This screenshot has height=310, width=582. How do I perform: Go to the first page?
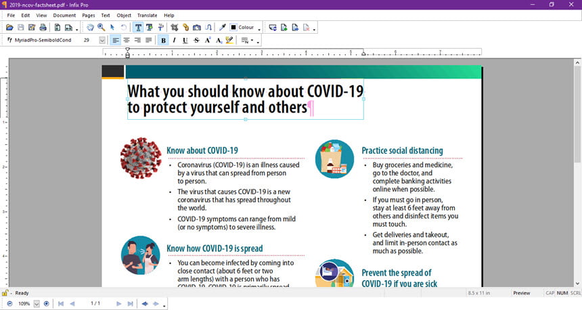pyautogui.click(x=61, y=304)
